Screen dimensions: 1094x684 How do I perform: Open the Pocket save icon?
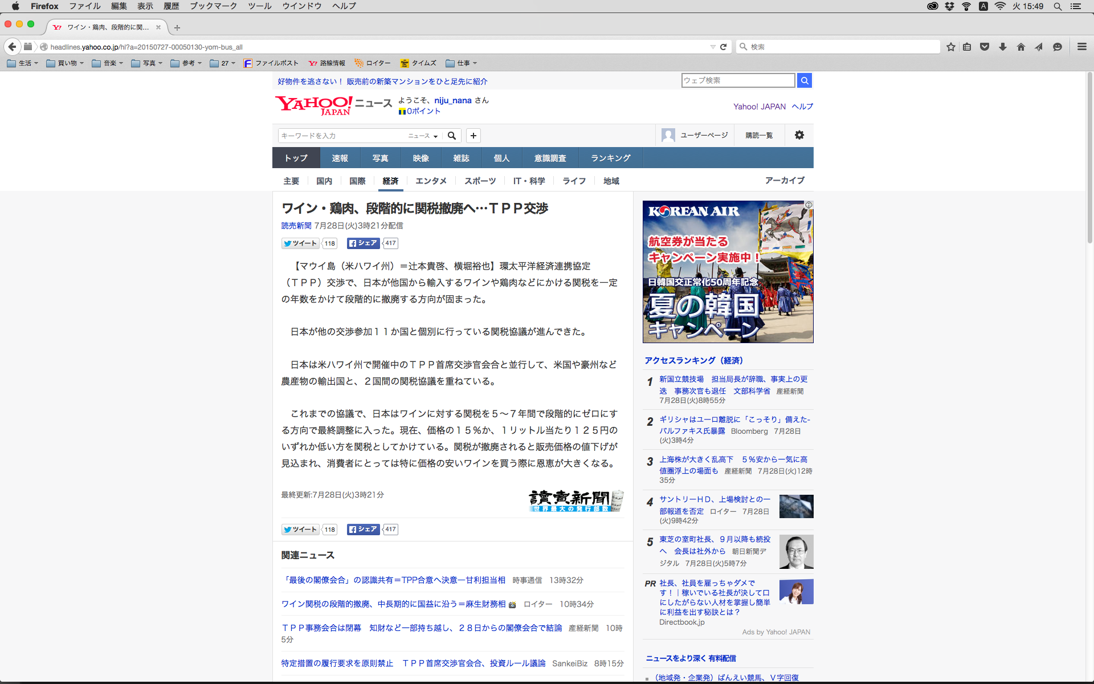pyautogui.click(x=985, y=47)
